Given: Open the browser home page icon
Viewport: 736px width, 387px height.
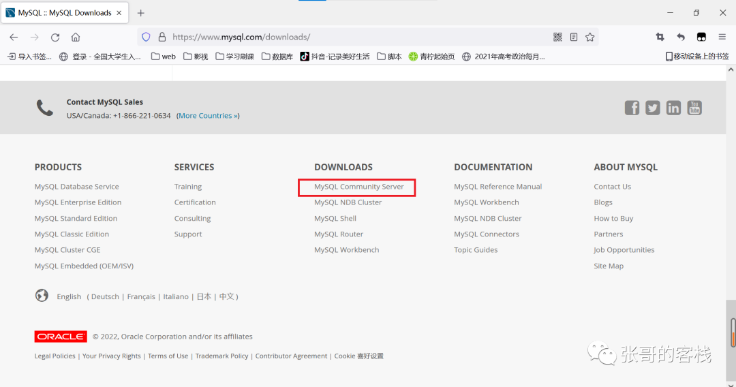Looking at the screenshot, I should pyautogui.click(x=76, y=37).
